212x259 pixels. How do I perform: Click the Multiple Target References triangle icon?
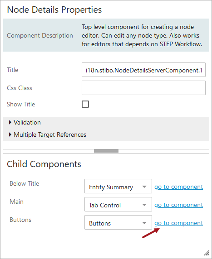[10, 134]
